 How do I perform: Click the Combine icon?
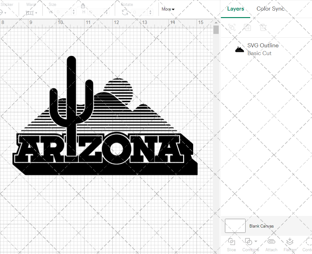[249, 242]
